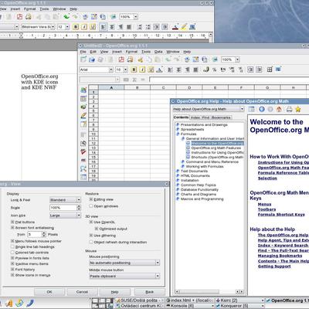Click Underline in the Writer window toolbar
Viewport: 309px width, 309px height.
93,27
